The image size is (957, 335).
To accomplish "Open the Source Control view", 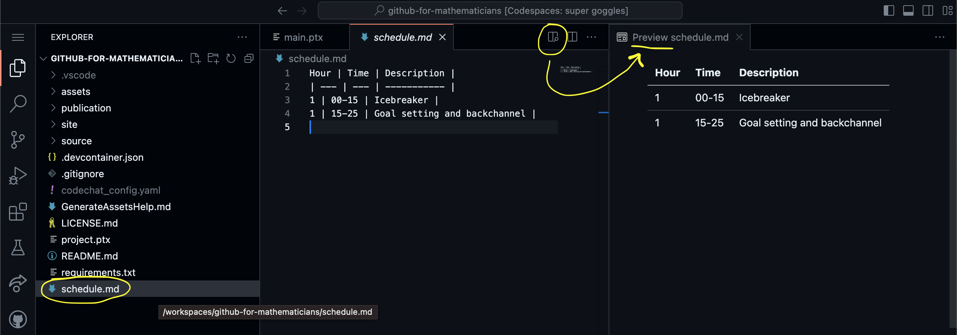I will click(18, 140).
